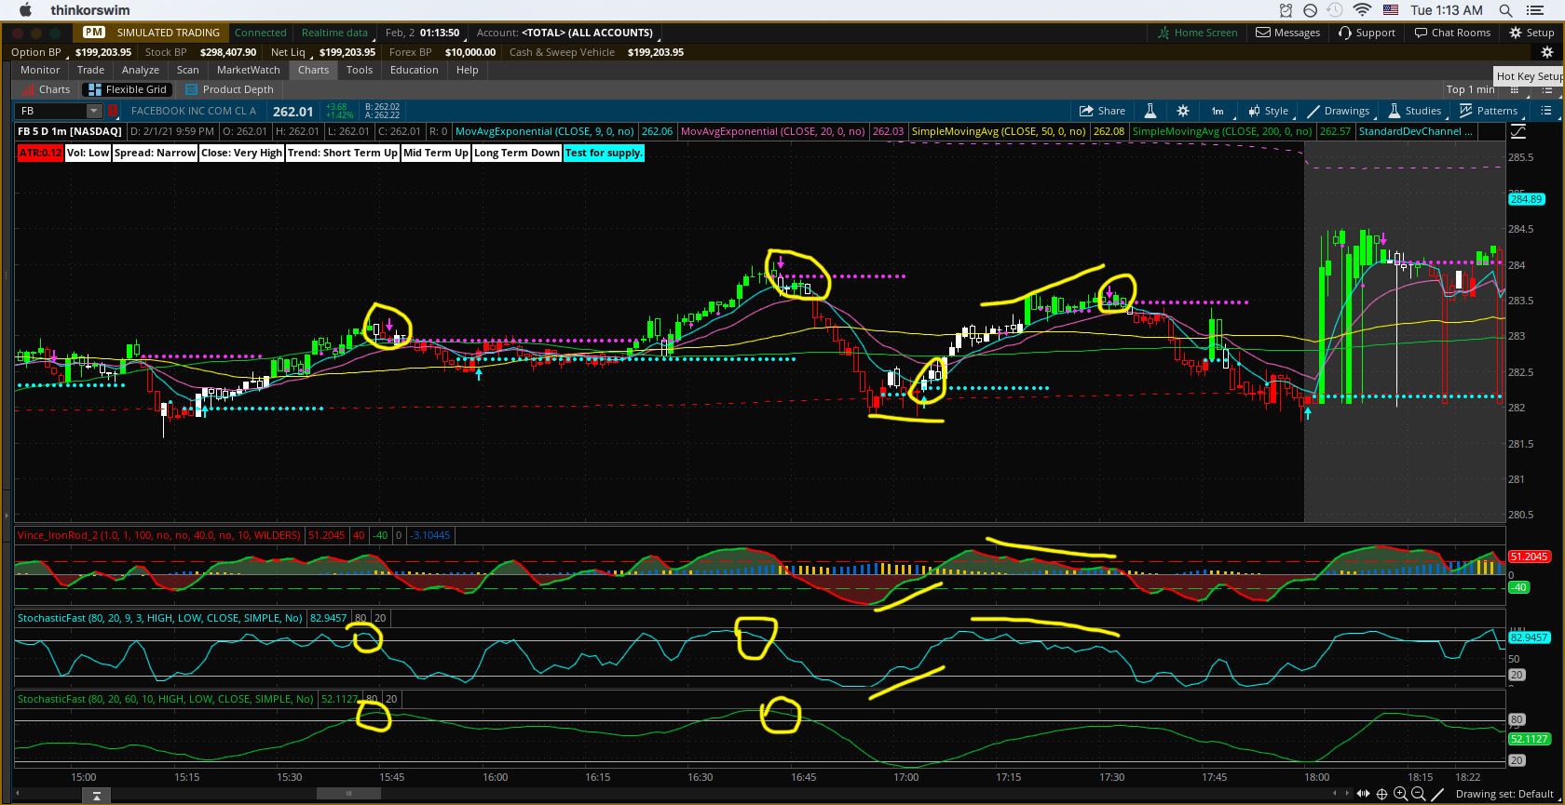Click the red clipboard link icon beside FB
The width and height of the screenshot is (1565, 805).
click(x=114, y=111)
